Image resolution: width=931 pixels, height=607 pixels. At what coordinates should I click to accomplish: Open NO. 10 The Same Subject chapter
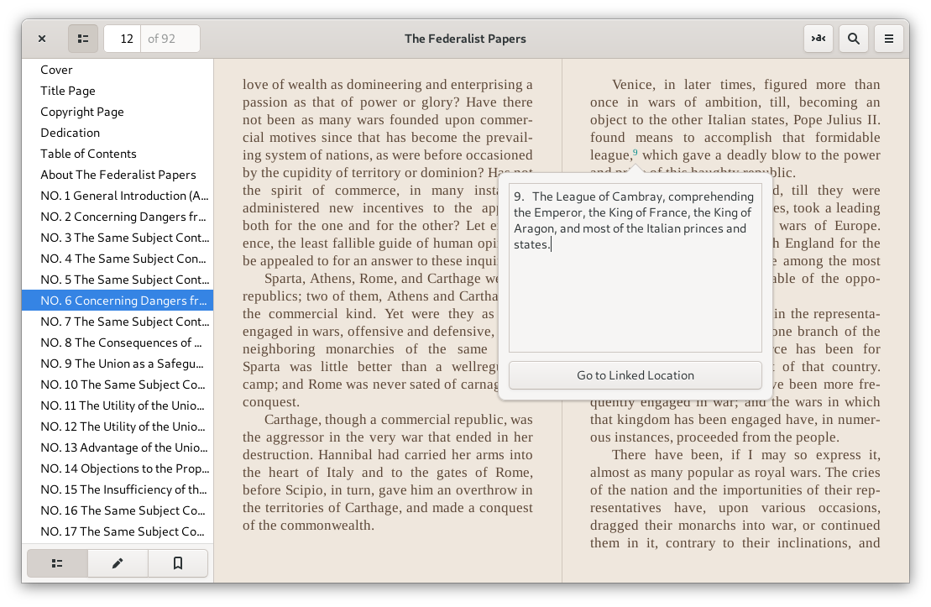click(x=118, y=385)
